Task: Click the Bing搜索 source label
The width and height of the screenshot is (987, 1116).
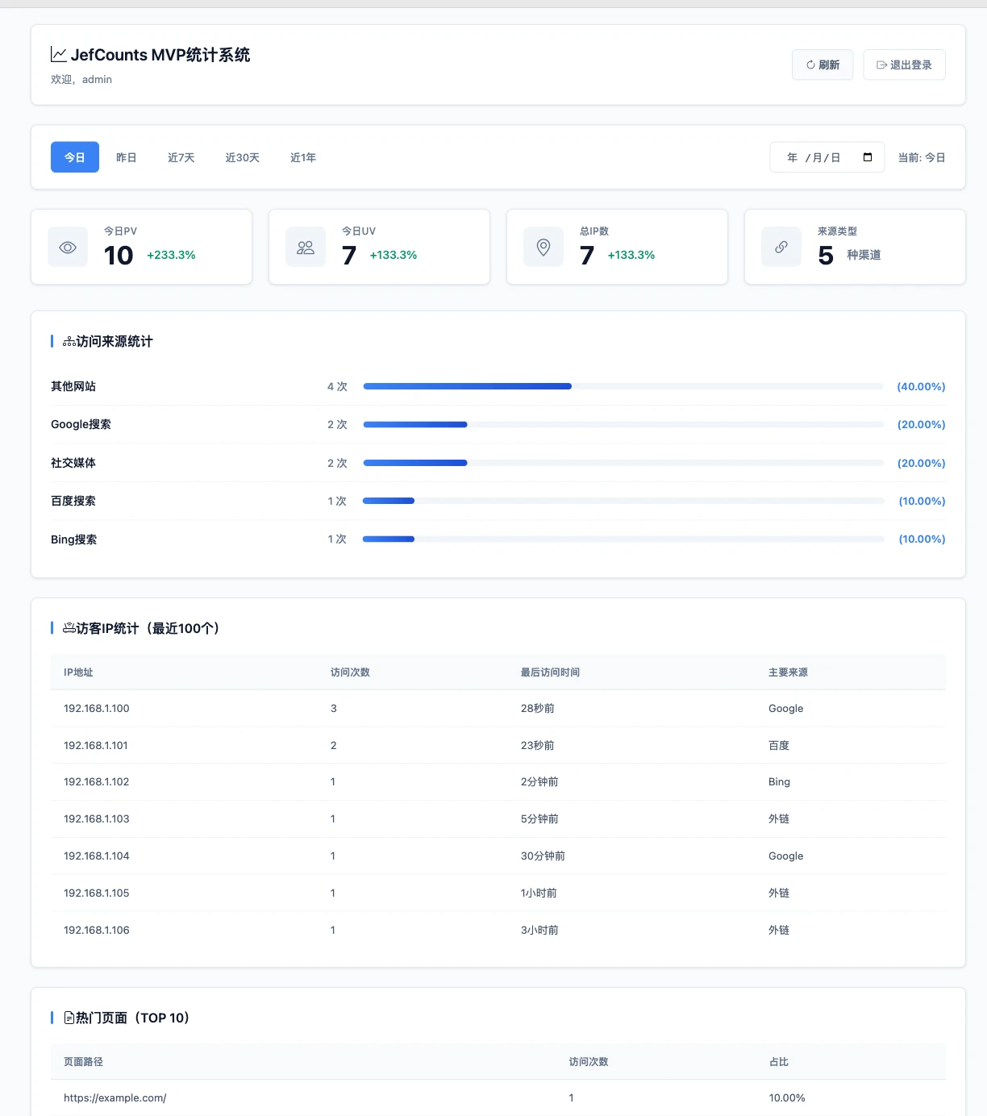Action: coord(73,539)
